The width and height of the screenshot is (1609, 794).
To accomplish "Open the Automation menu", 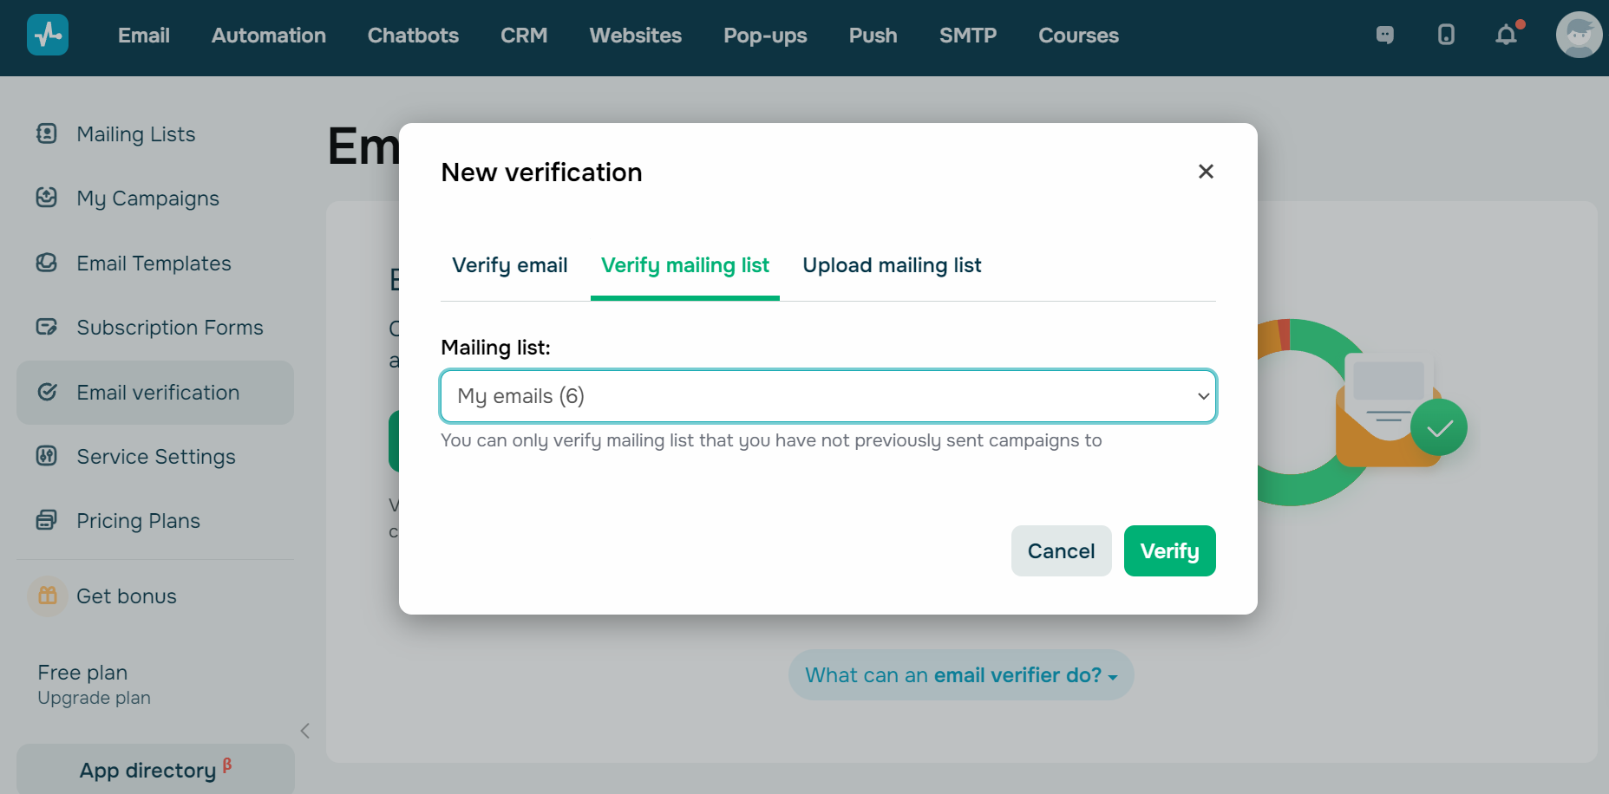I will pyautogui.click(x=269, y=36).
